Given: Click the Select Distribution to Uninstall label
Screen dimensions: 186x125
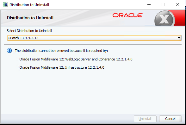Looking at the screenshot, I should pyautogui.click(x=29, y=31).
